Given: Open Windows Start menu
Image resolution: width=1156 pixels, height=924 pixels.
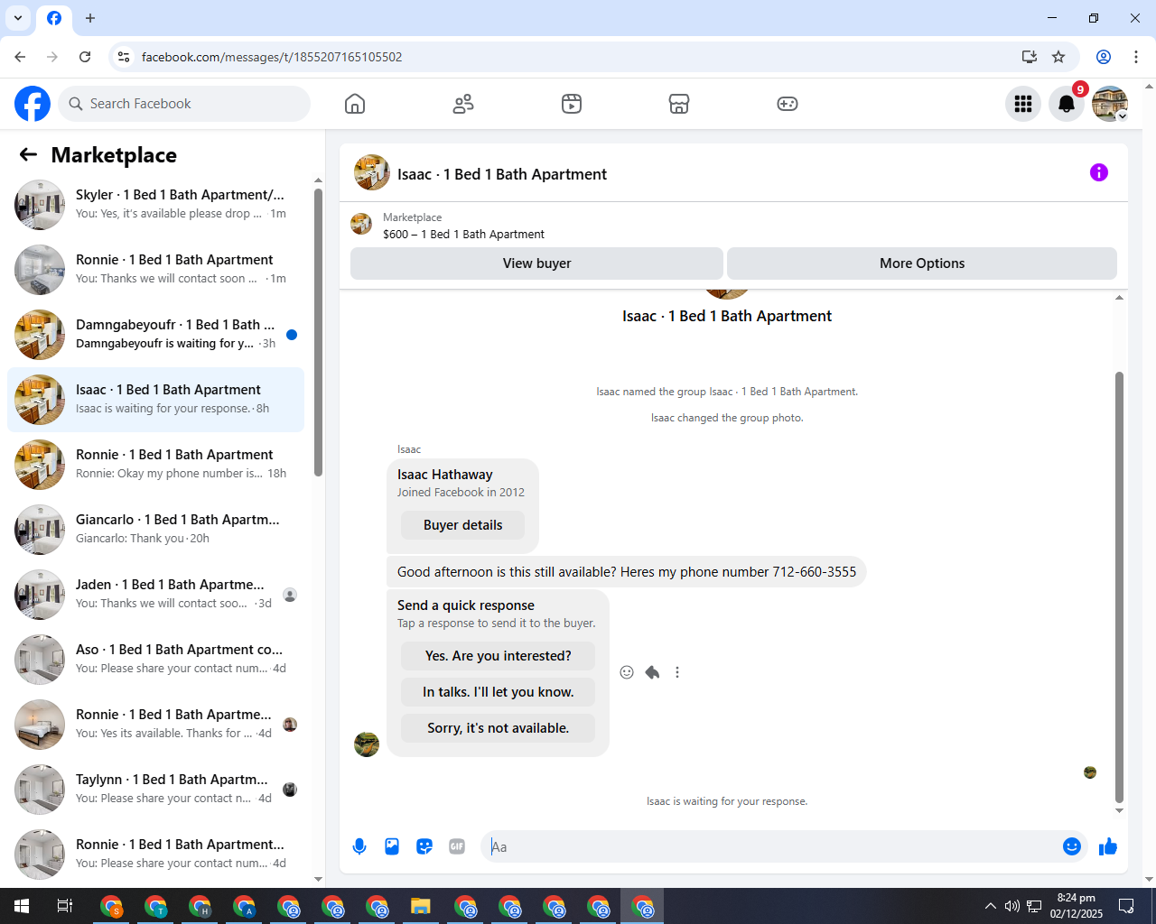Looking at the screenshot, I should pyautogui.click(x=22, y=906).
